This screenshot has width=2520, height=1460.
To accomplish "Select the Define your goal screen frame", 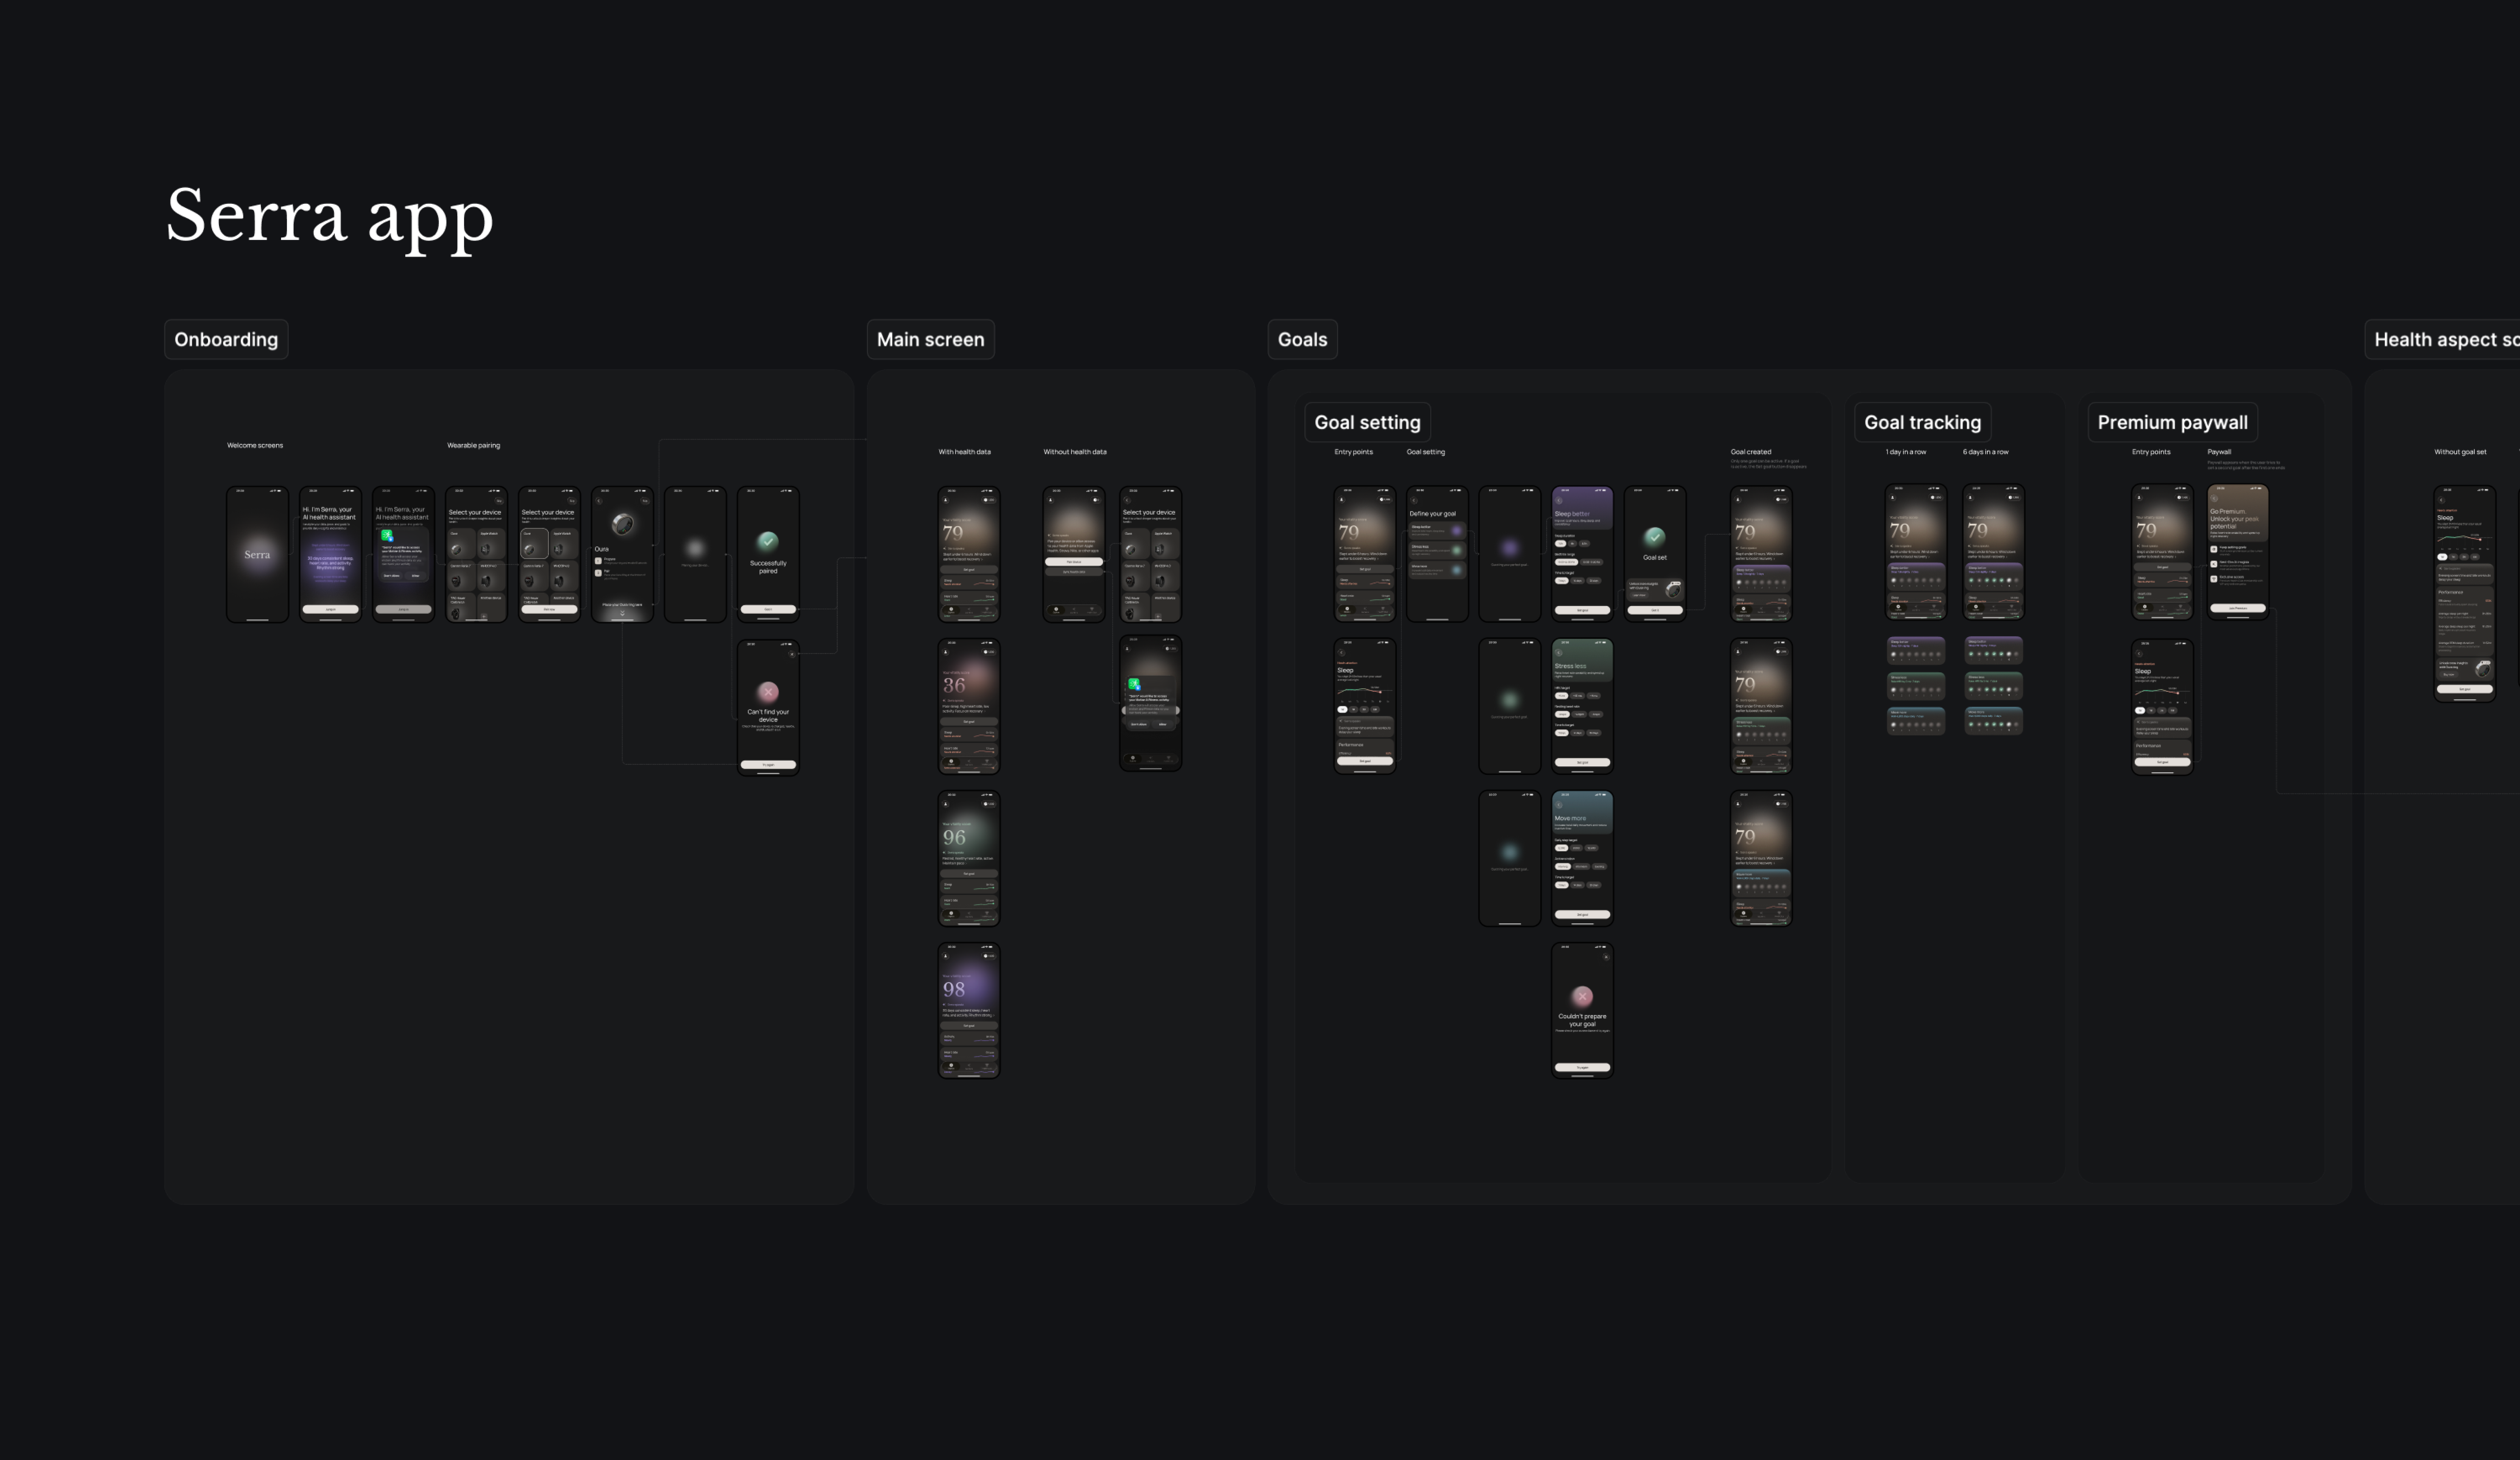I will tap(1437, 554).
